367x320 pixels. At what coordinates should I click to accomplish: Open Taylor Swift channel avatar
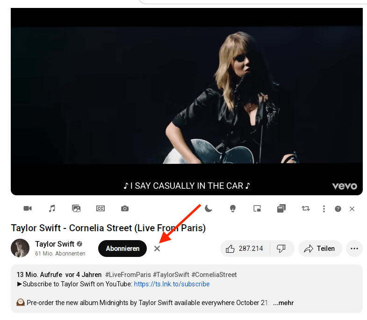coord(20,248)
